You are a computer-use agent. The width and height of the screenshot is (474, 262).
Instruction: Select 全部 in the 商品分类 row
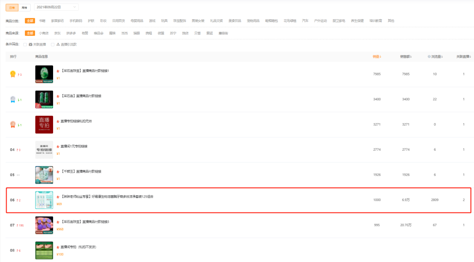[x=30, y=21]
